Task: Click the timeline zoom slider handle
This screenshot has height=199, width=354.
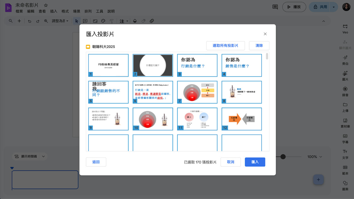Action: pyautogui.click(x=283, y=157)
